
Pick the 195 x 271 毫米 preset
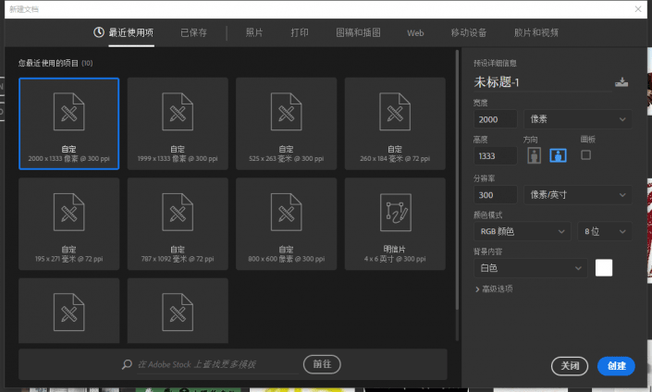click(x=69, y=224)
